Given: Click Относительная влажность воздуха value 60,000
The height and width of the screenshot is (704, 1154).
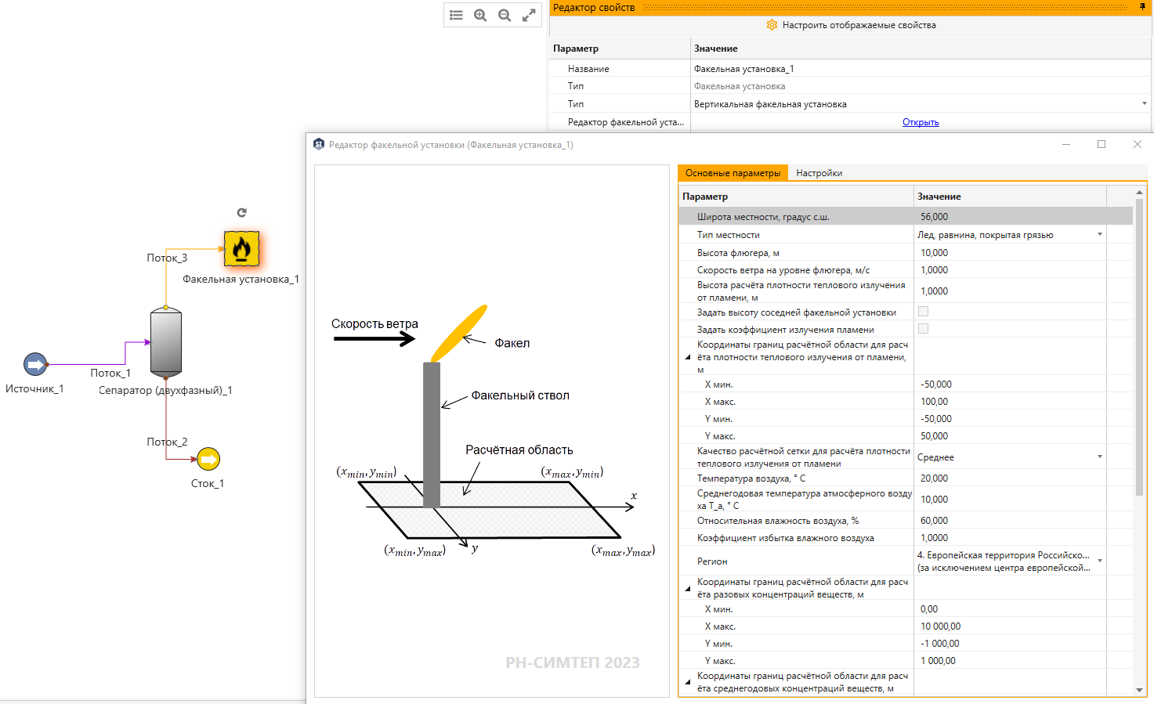Looking at the screenshot, I should 1010,521.
